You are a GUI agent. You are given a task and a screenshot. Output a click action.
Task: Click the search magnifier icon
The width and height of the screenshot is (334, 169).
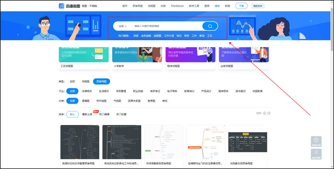point(210,26)
